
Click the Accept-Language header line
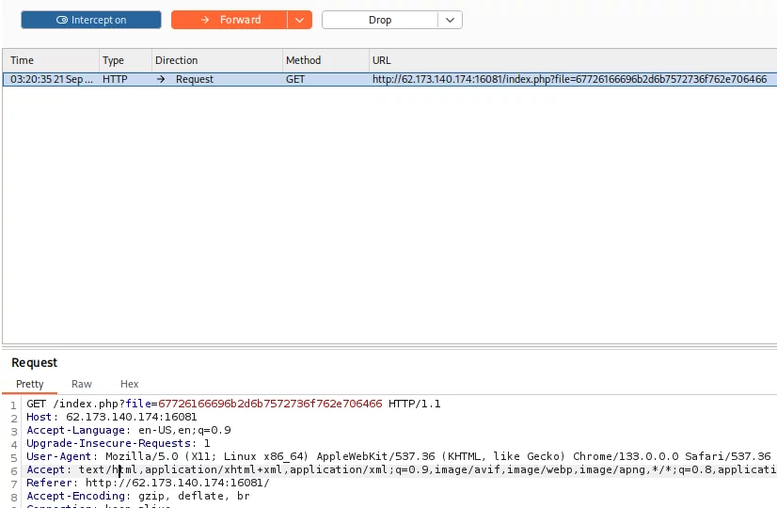(x=129, y=430)
